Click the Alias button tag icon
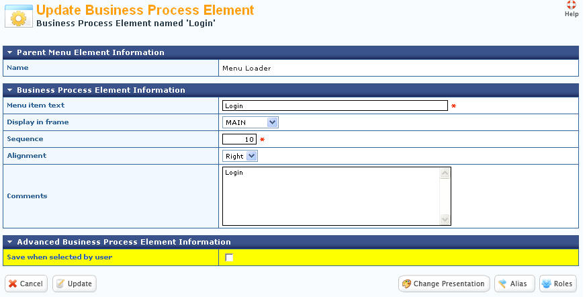587x297 pixels. pyautogui.click(x=502, y=284)
